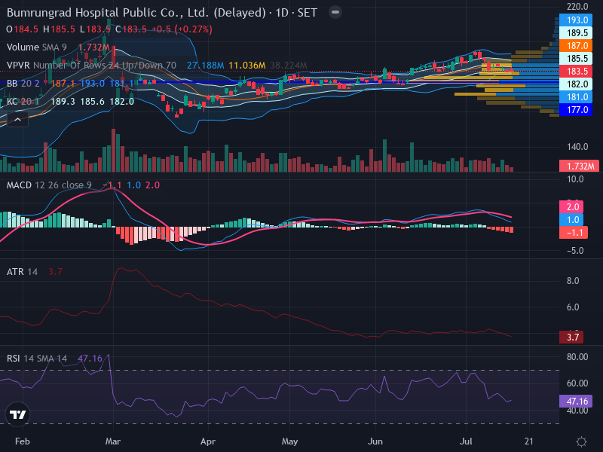Select the VPVR indicator legend
Viewport: 603px width, 452px height.
tap(91, 66)
